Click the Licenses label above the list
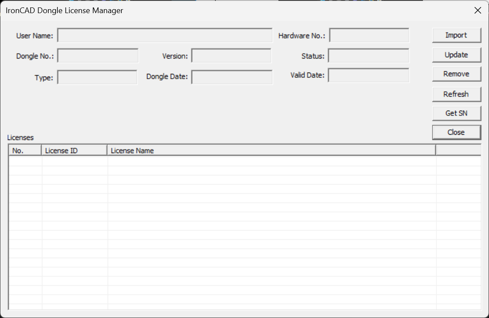 (20, 137)
